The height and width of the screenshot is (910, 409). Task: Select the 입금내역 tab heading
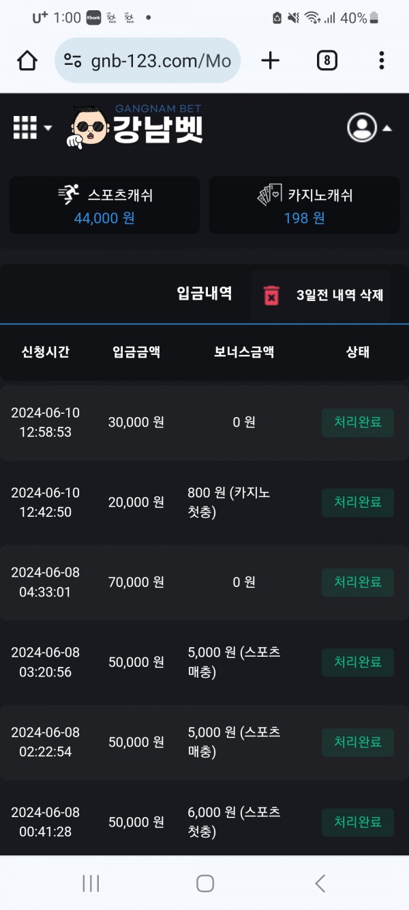(x=204, y=294)
